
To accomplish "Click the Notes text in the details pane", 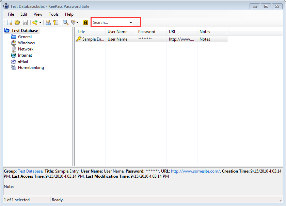I will pyautogui.click(x=9, y=187).
